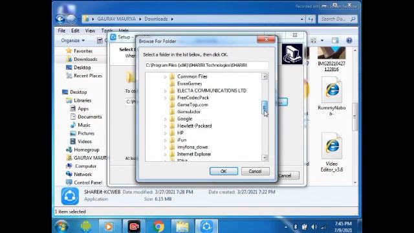Open the Windows Start button
The image size is (414, 233).
[62, 227]
